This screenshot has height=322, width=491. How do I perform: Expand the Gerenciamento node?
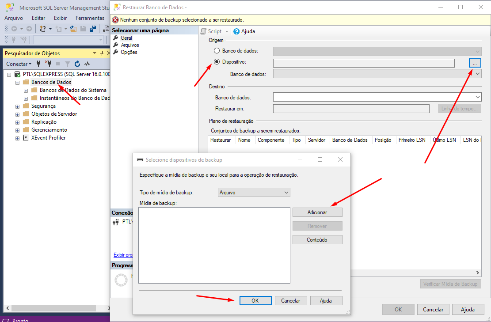[18, 130]
